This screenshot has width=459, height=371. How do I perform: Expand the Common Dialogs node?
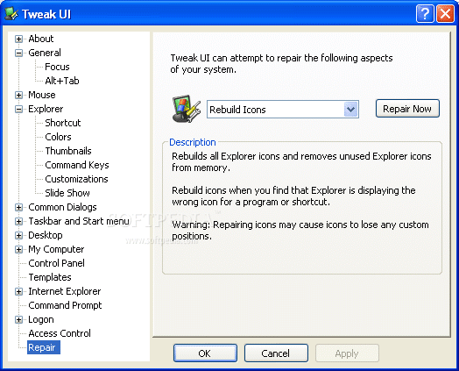click(x=18, y=207)
